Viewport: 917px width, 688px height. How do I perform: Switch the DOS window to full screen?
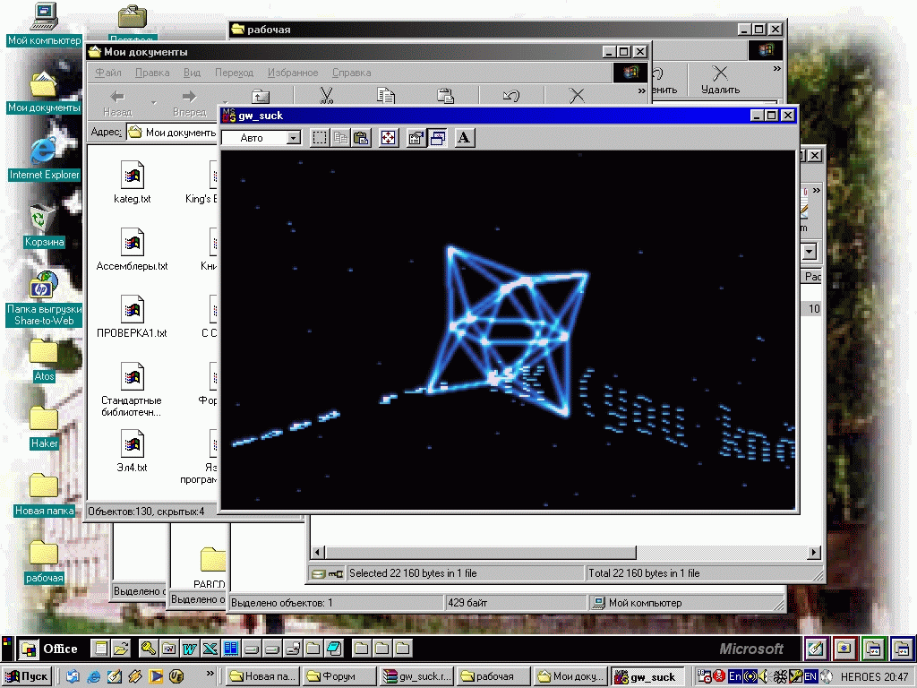click(389, 138)
